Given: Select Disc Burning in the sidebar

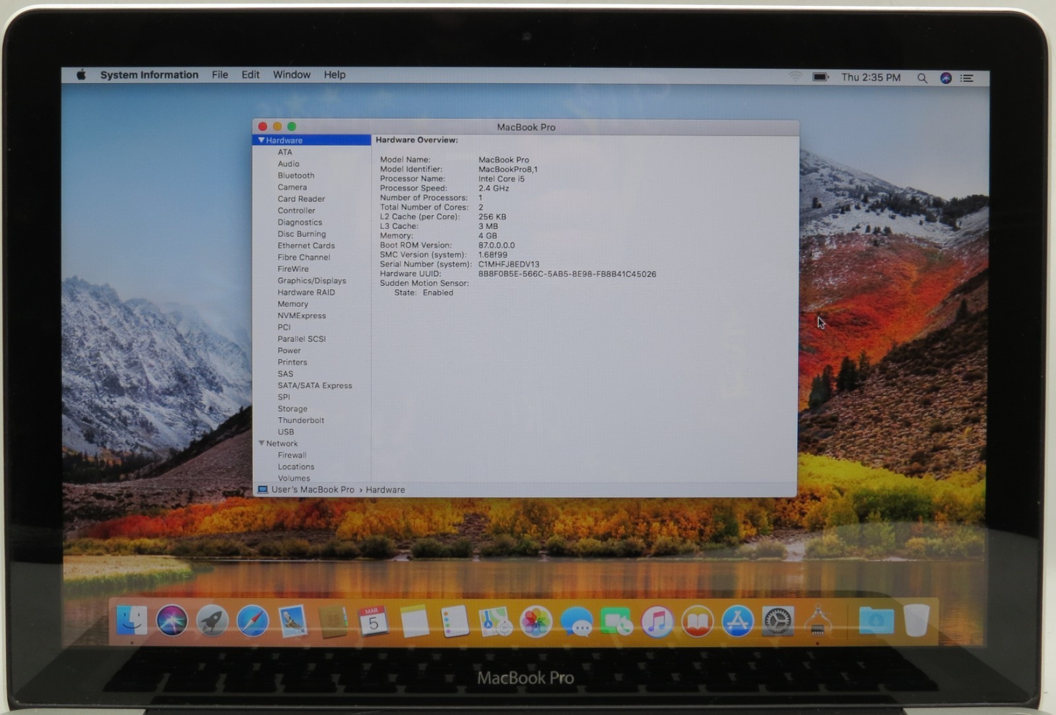Looking at the screenshot, I should [302, 234].
